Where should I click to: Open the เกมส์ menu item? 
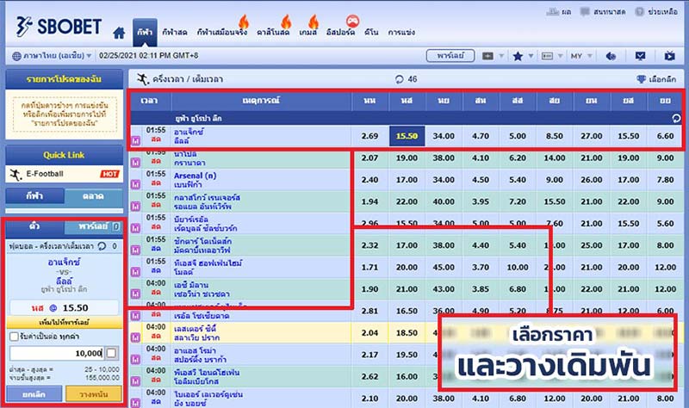coord(308,32)
